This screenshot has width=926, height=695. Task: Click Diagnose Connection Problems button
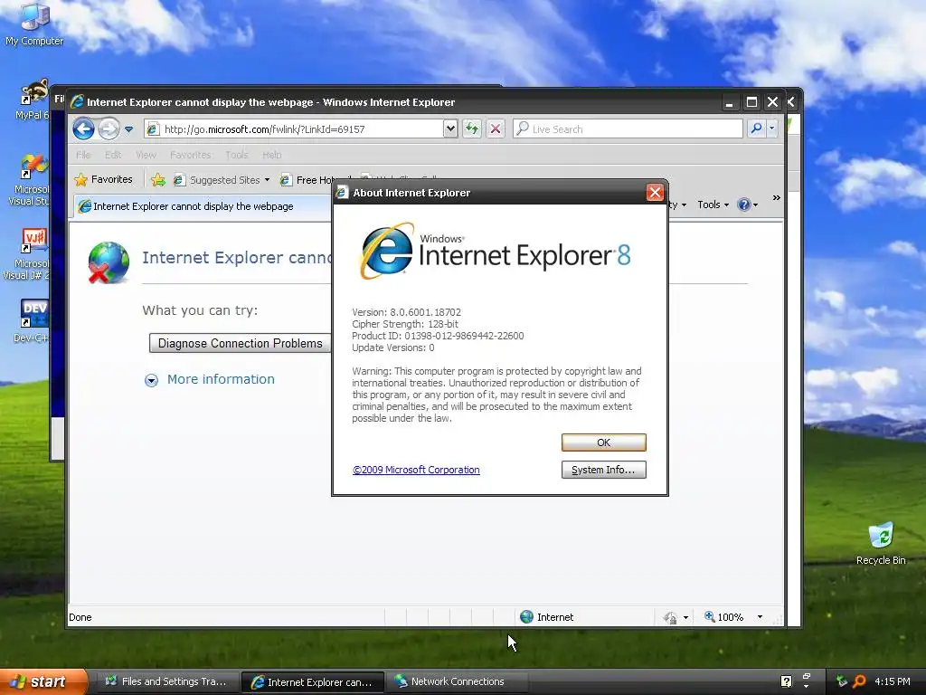(240, 343)
